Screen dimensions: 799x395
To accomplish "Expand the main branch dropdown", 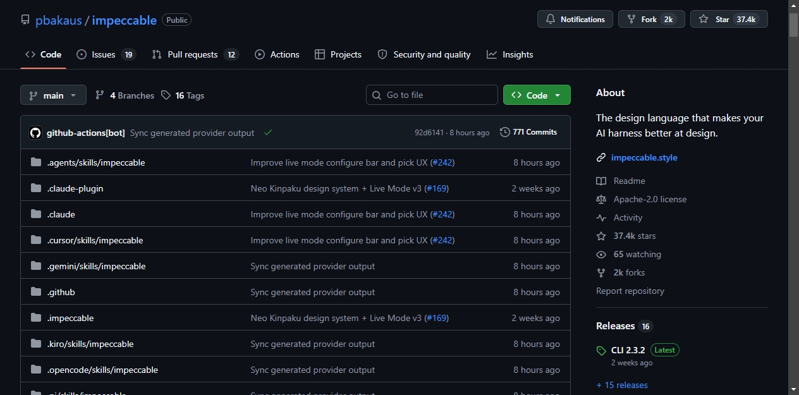I will pyautogui.click(x=53, y=95).
